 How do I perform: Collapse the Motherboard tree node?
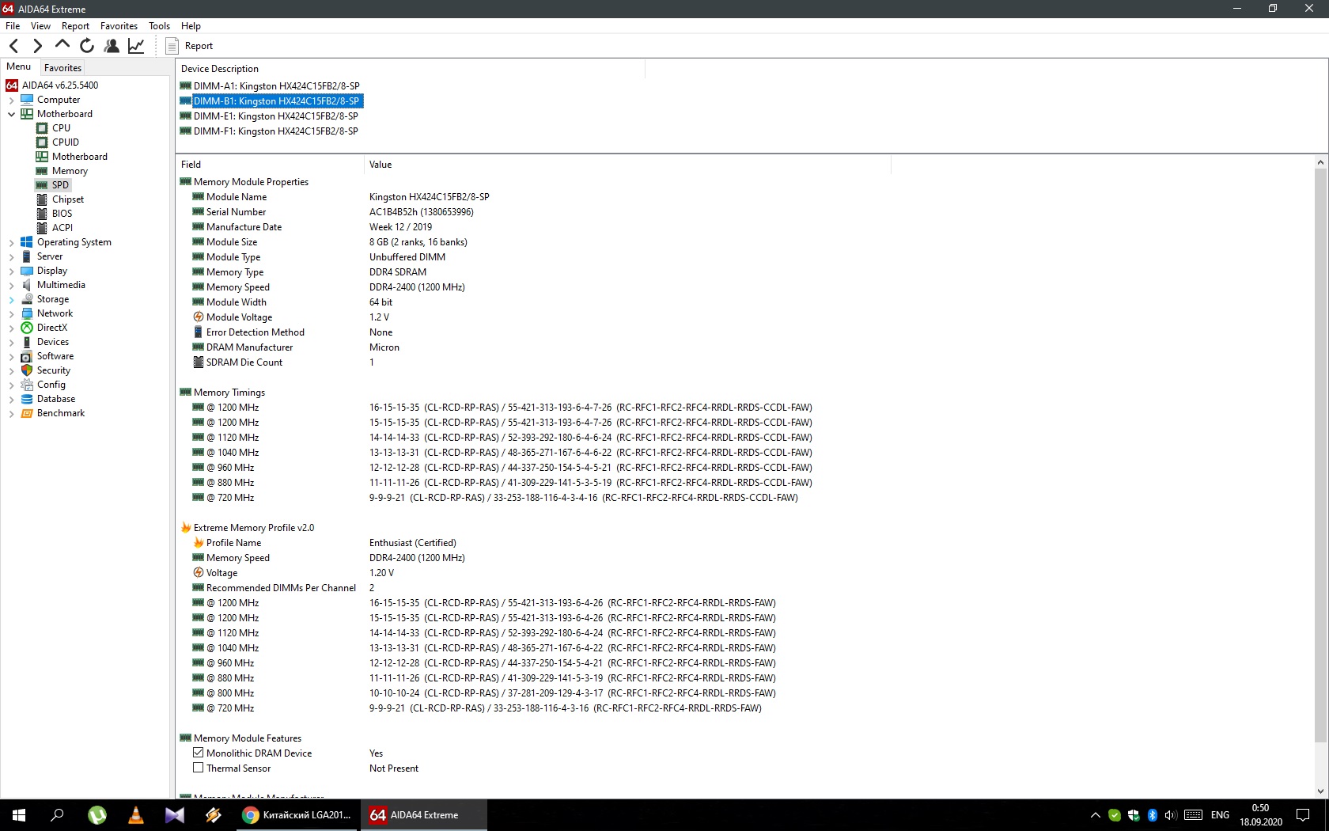[11, 114]
